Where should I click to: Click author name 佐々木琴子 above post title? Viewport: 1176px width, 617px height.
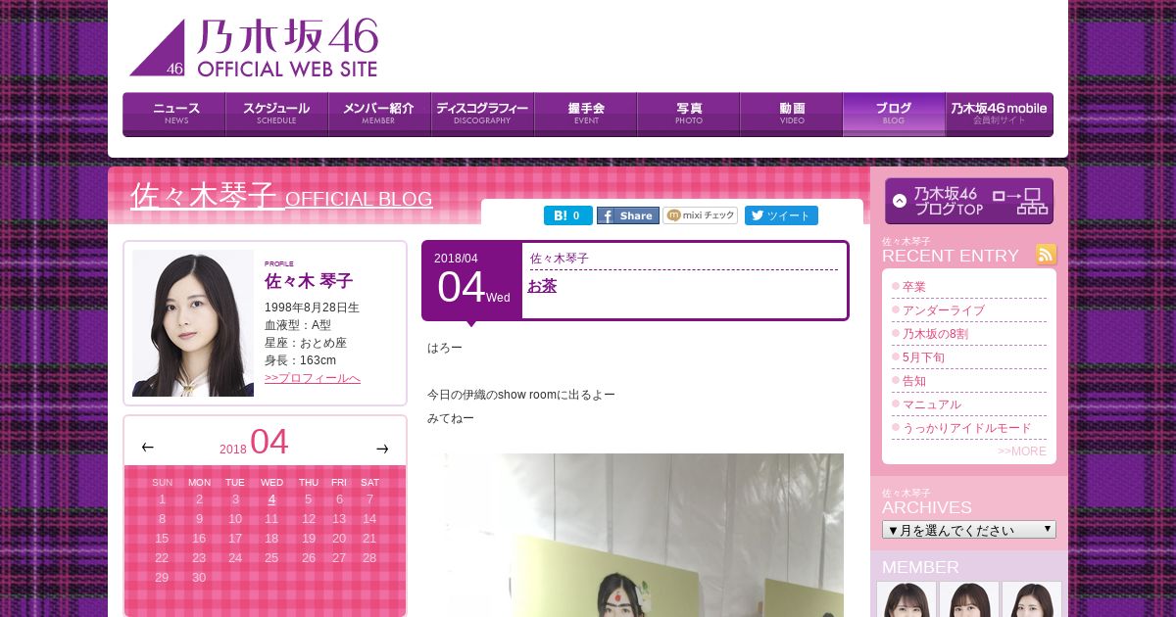click(x=560, y=259)
